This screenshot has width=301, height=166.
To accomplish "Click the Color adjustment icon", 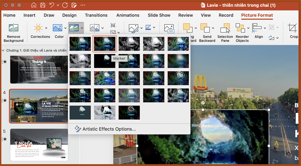I will click(x=57, y=28).
